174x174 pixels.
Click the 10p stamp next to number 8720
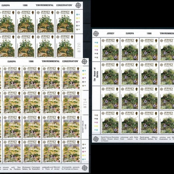pyautogui.click(x=65, y=46)
